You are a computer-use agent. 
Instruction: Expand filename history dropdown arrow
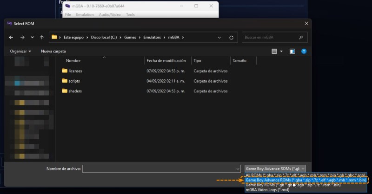pyautogui.click(x=238, y=168)
